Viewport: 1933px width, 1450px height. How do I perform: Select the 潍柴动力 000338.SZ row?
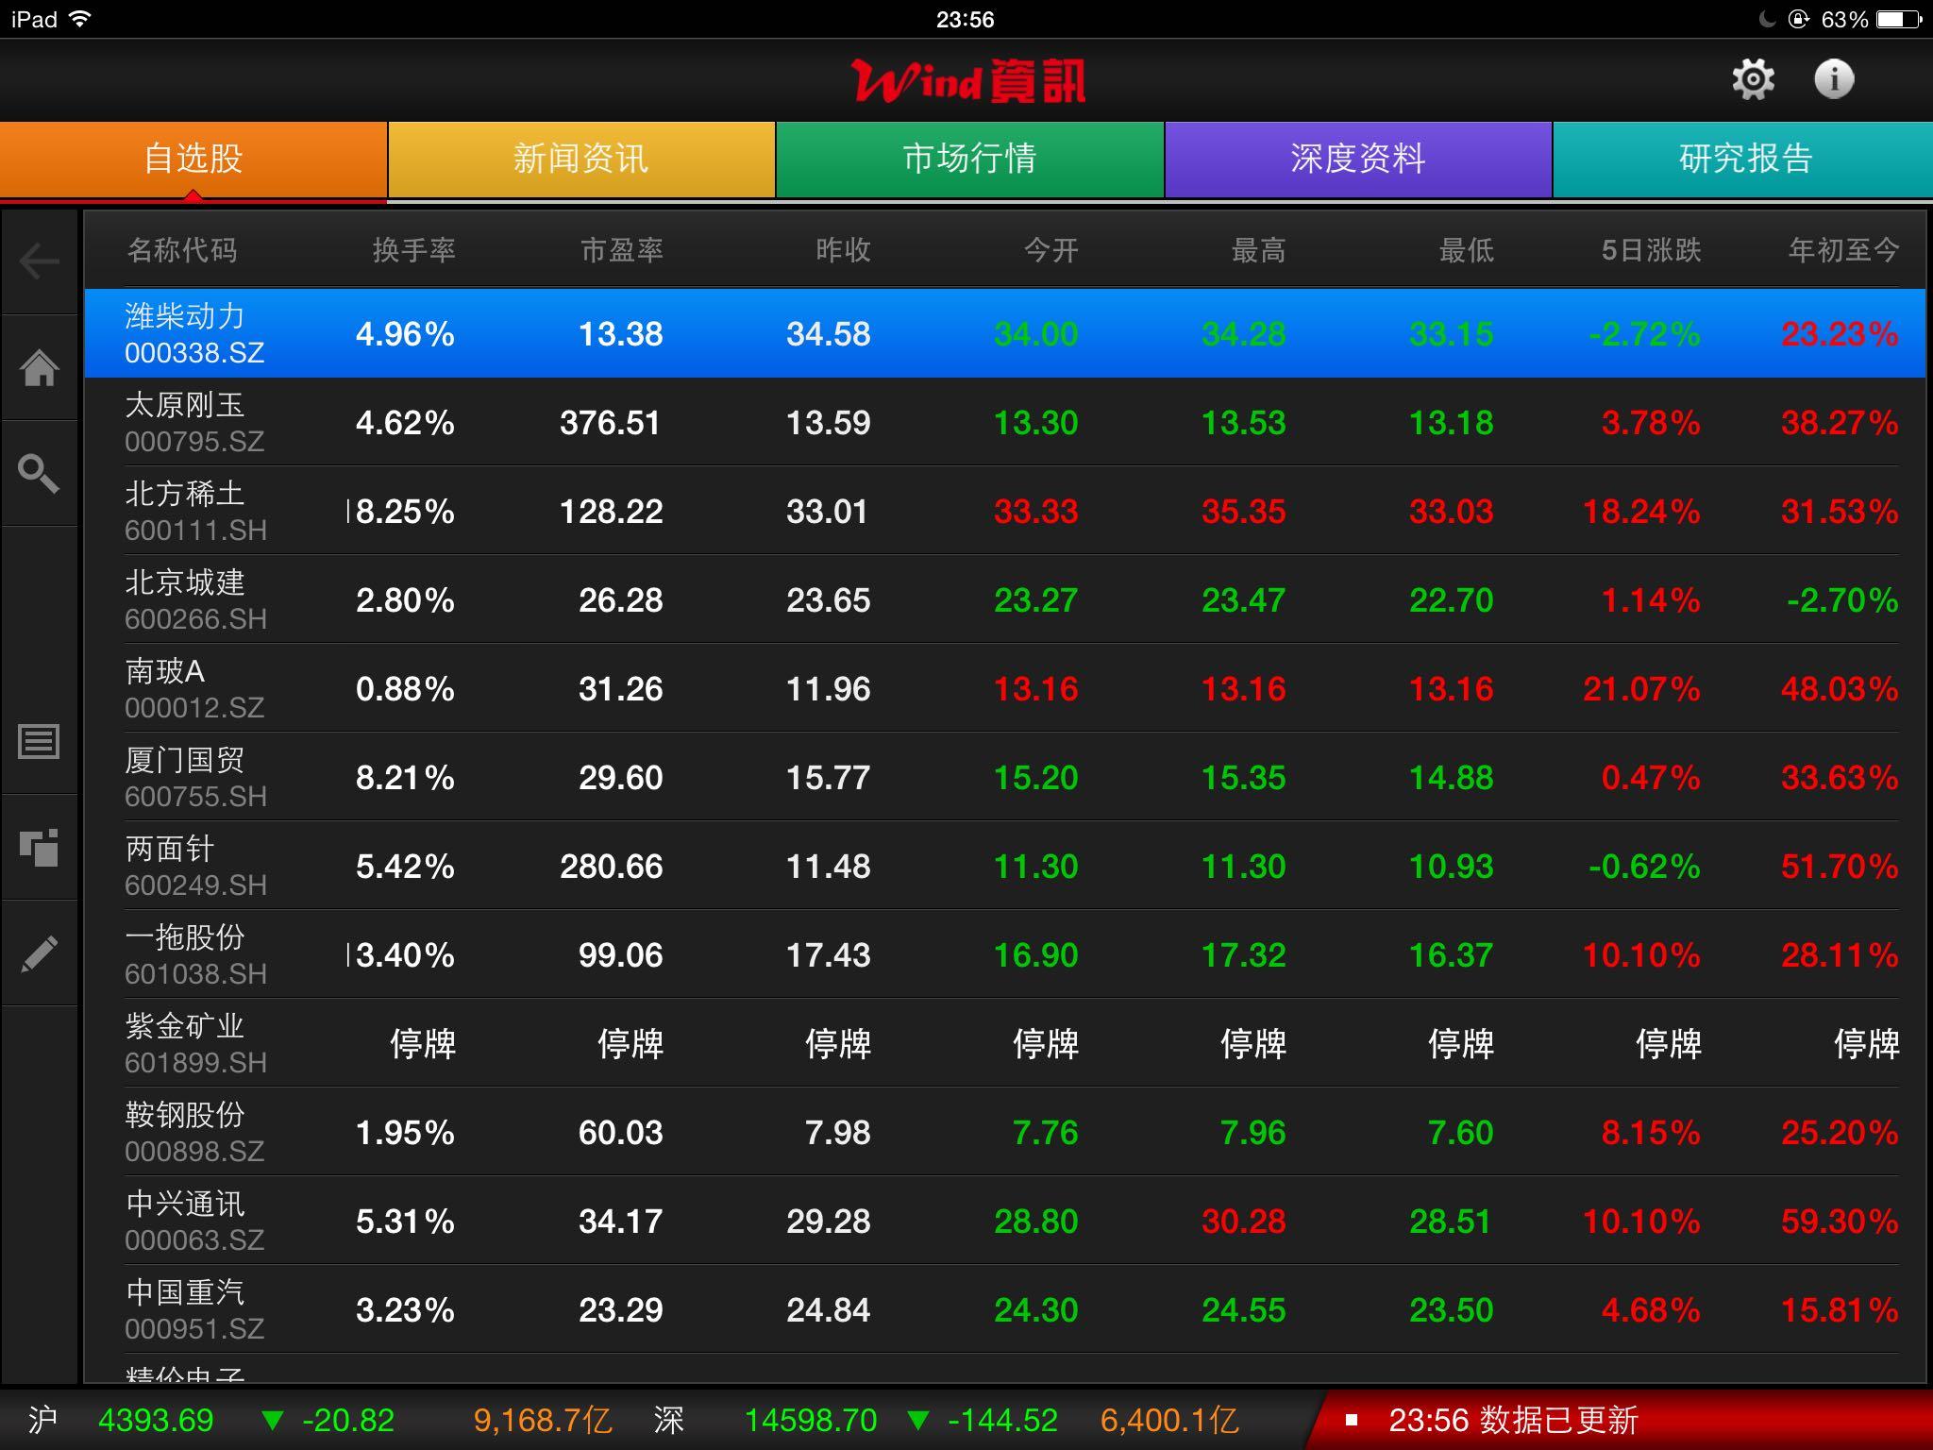1005,333
